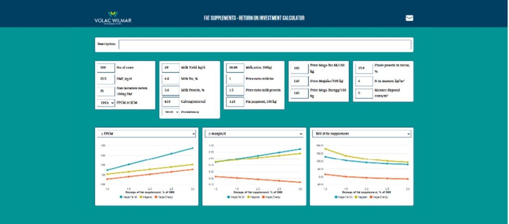Open the ROI of fat supplement selector

pyautogui.click(x=361, y=134)
